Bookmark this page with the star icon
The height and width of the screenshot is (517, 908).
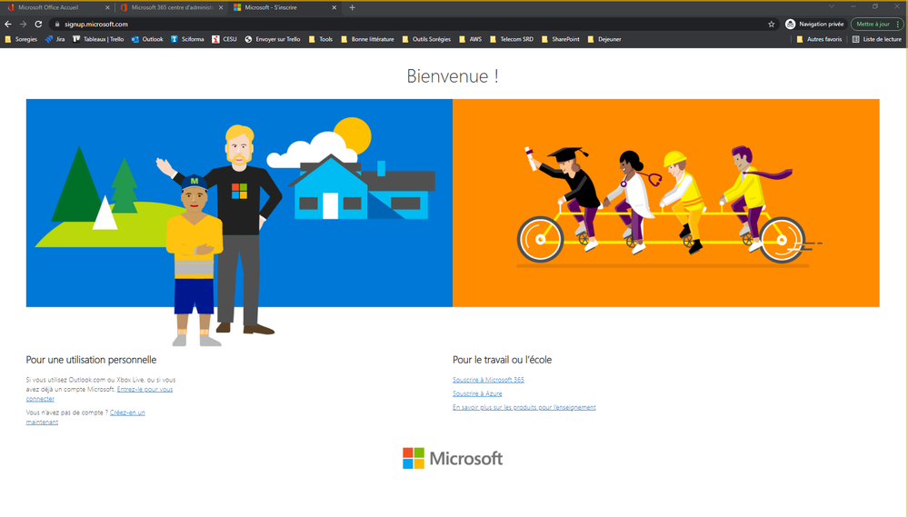tap(771, 25)
